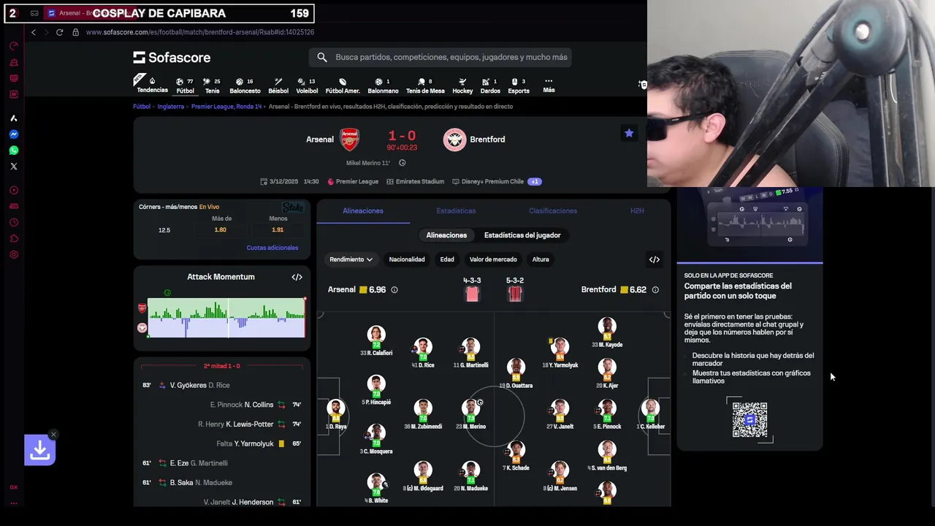Screen dimensions: 935x526
Task: Expand the Rendimiento dropdown
Action: (x=351, y=259)
